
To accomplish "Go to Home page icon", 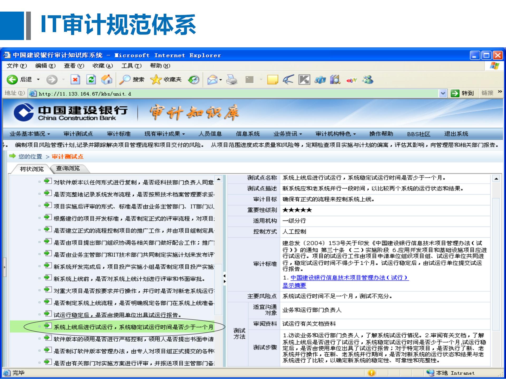I will pos(107,79).
